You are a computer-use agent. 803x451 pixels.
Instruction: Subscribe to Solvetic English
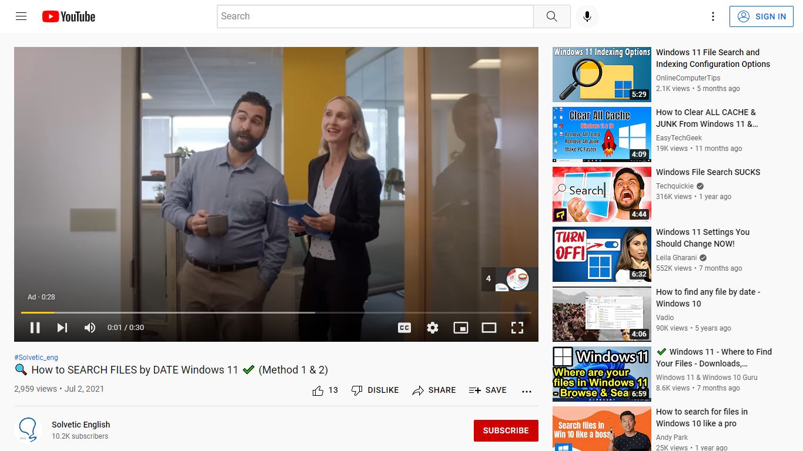point(506,430)
